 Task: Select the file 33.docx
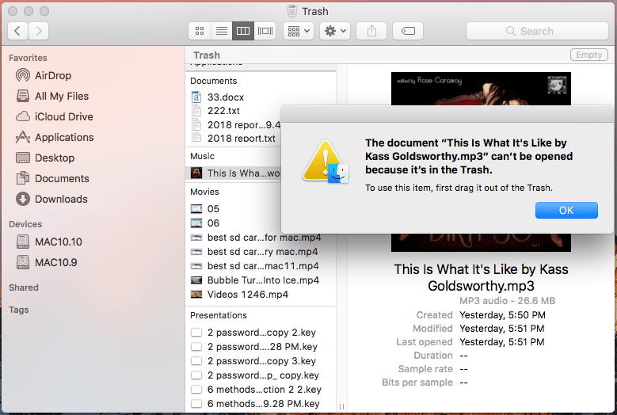tap(226, 97)
